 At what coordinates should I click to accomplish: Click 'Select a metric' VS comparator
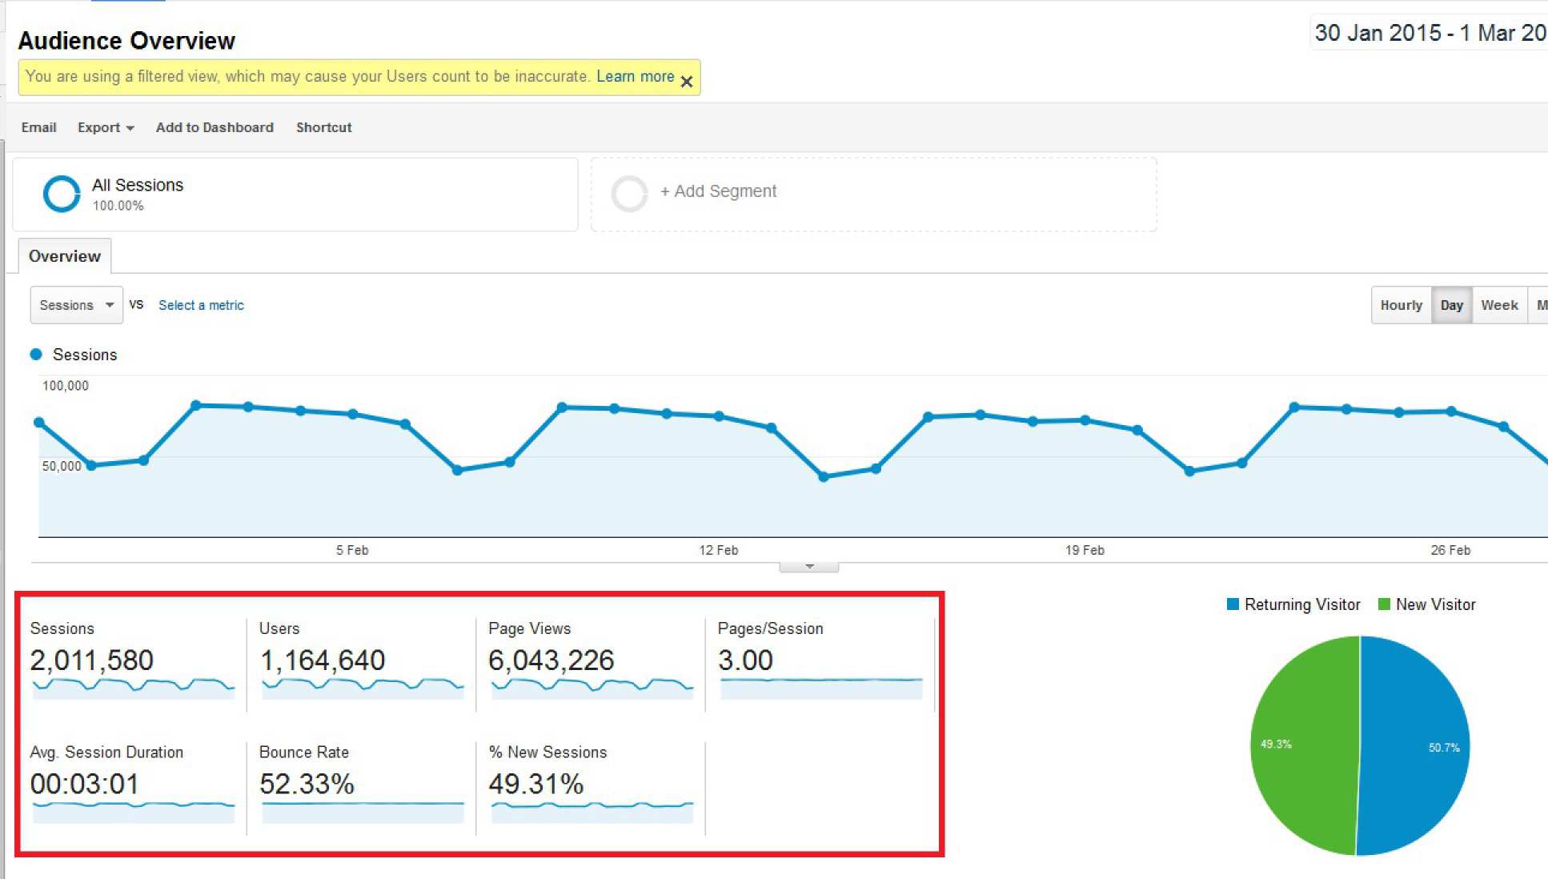pos(201,306)
